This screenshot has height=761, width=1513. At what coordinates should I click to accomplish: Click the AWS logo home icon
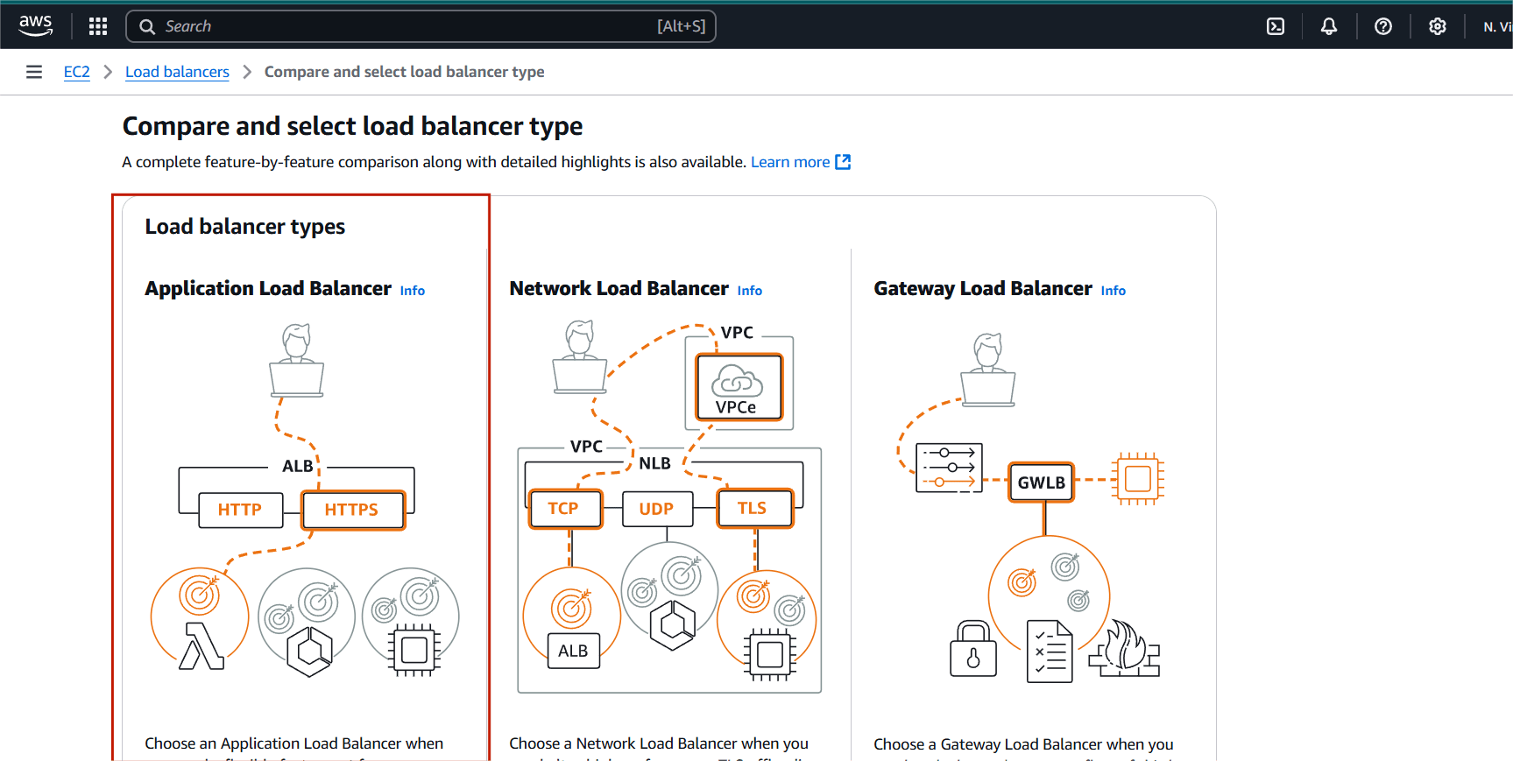[x=36, y=26]
